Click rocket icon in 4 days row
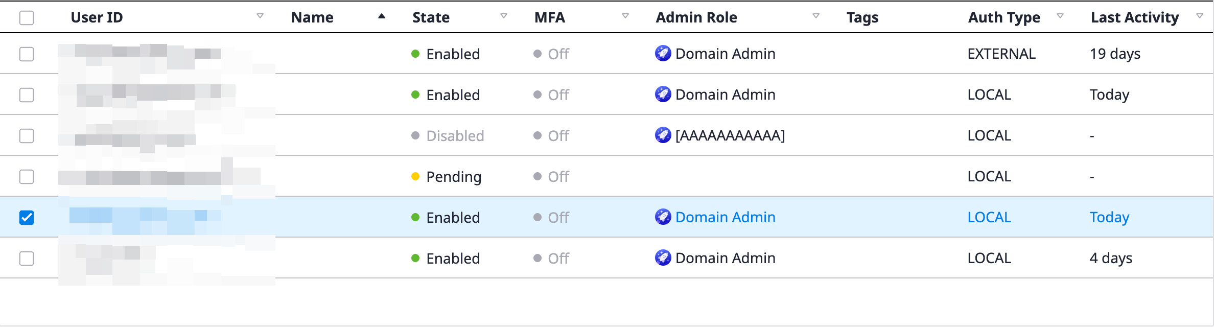 pyautogui.click(x=663, y=258)
